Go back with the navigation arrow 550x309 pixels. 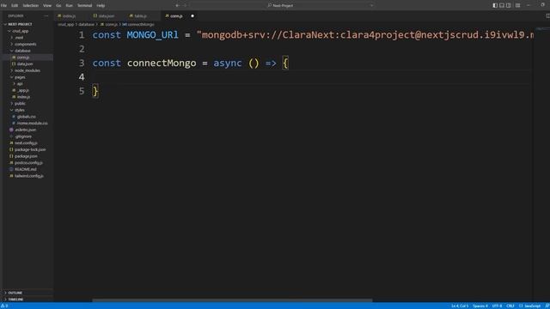(177, 6)
